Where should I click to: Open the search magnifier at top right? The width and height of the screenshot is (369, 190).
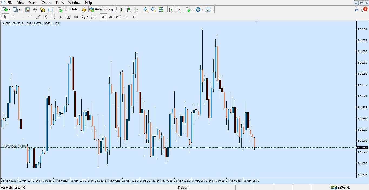point(356,9)
